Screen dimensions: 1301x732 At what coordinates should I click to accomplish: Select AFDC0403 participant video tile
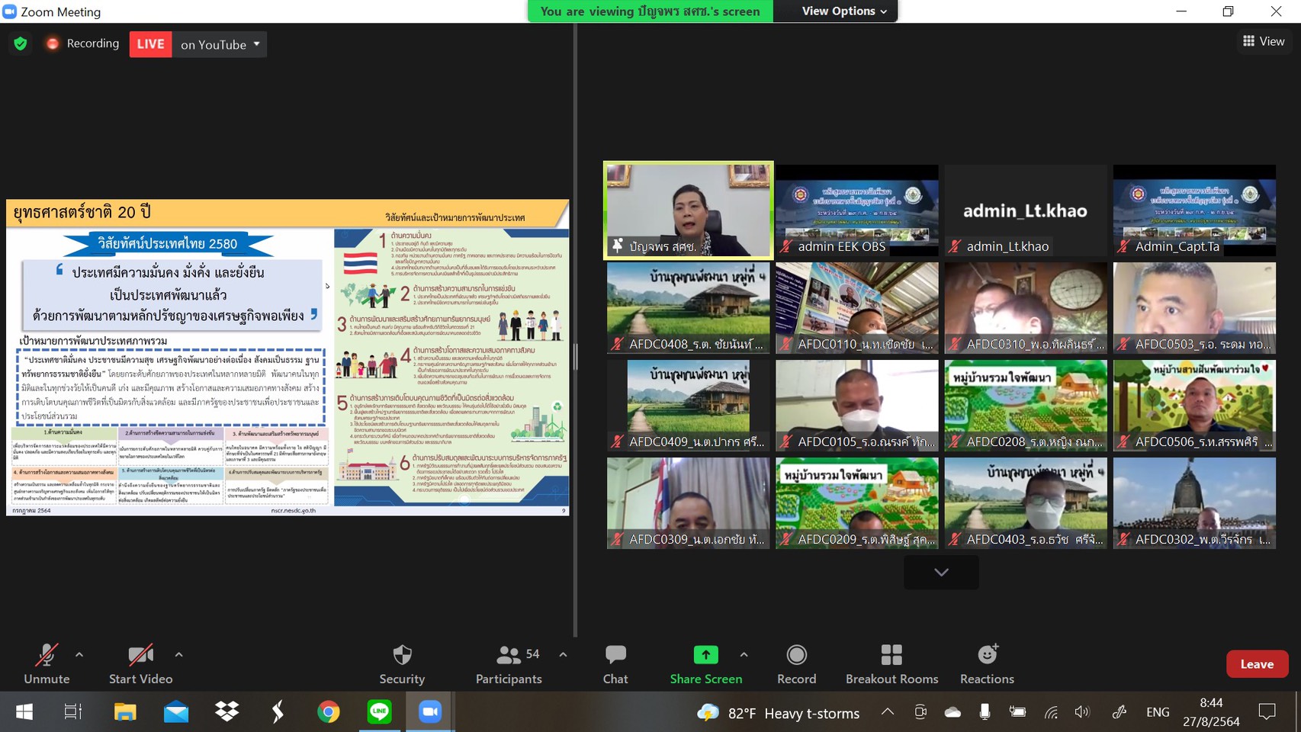point(1026,503)
